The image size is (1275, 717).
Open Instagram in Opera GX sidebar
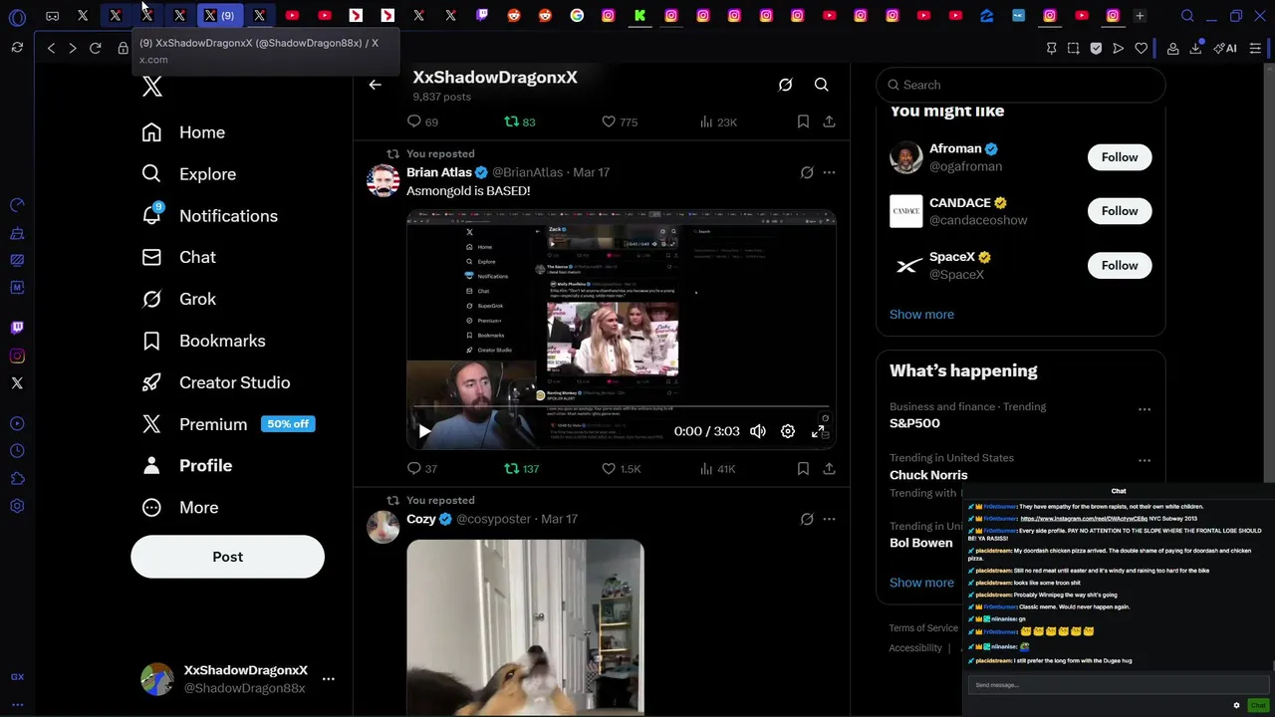(17, 356)
